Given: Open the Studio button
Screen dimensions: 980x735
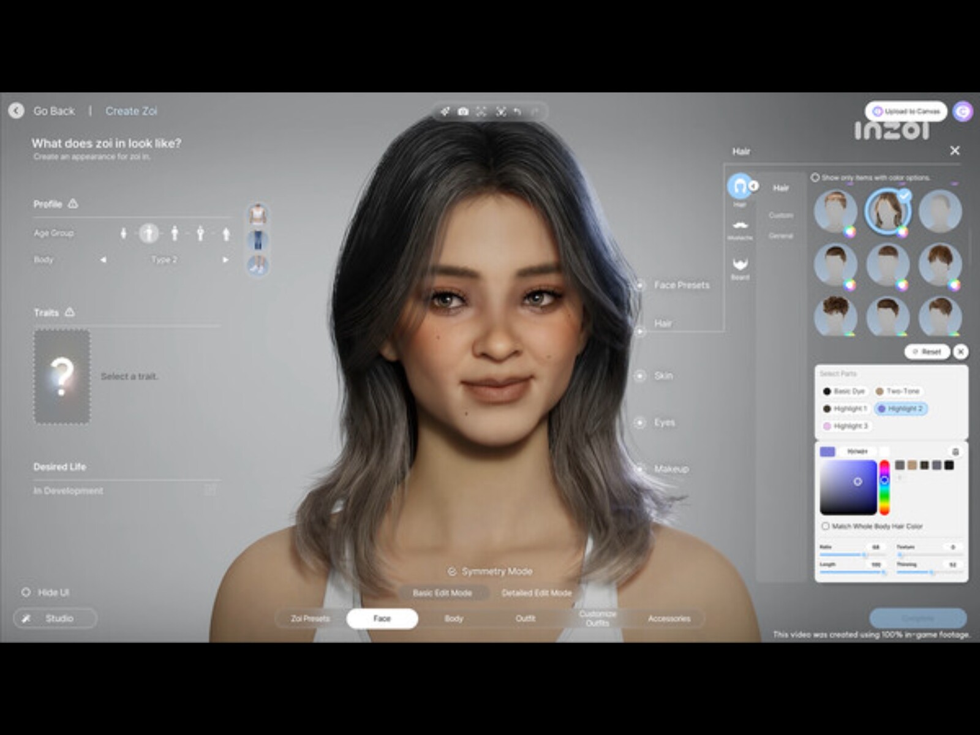Looking at the screenshot, I should 55,619.
